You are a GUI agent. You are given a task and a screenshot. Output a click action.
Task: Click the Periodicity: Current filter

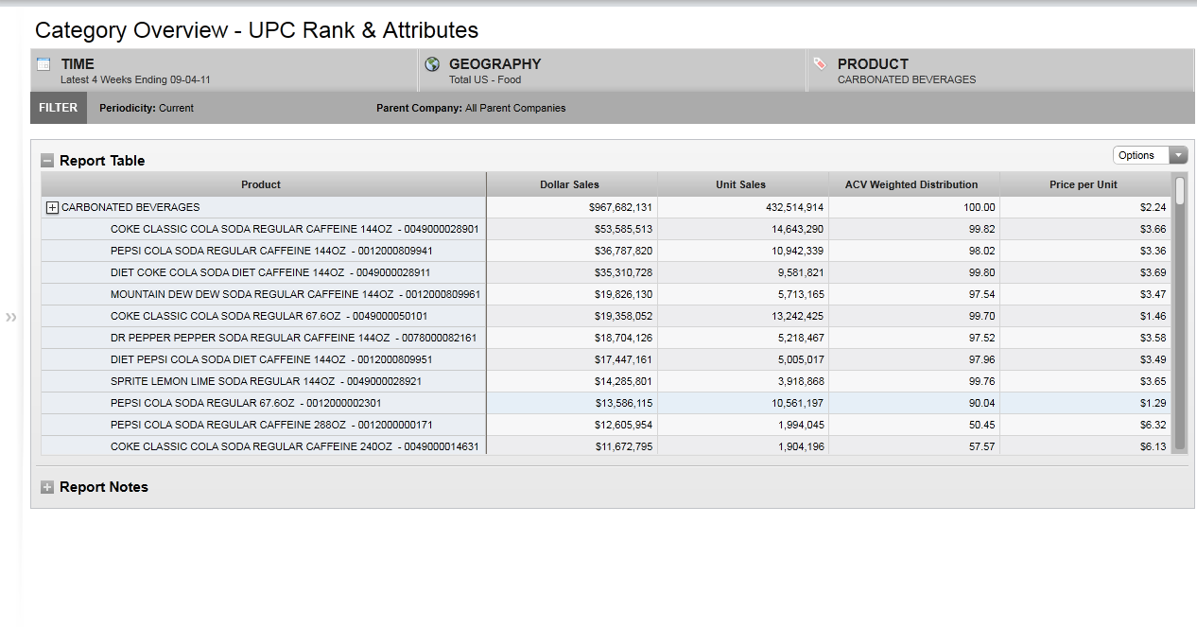point(147,108)
